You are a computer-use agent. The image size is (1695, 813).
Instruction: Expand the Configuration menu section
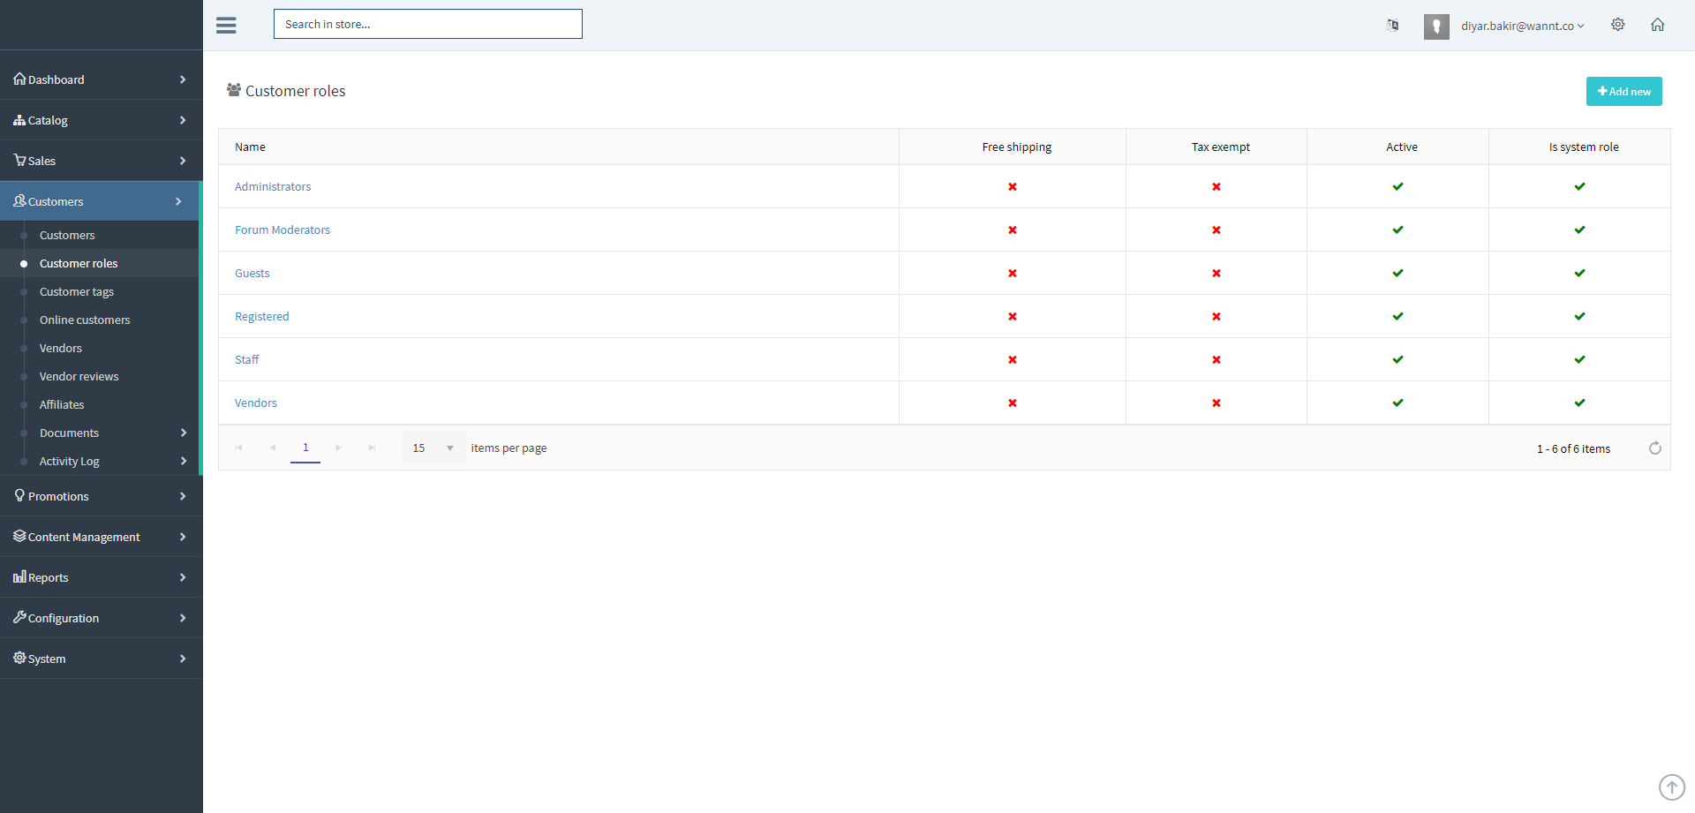[x=101, y=618]
